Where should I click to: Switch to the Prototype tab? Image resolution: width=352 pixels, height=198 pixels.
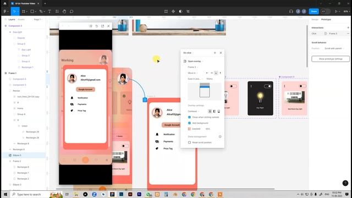pyautogui.click(x=326, y=20)
